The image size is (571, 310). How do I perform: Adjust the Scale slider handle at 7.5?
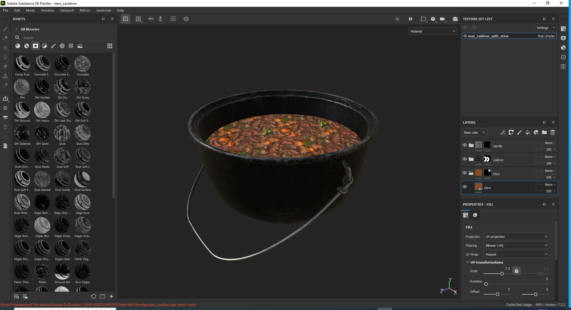502,274
